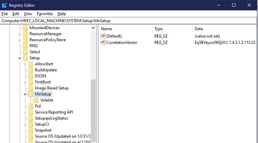Image resolution: width=258 pixels, height=143 pixels.
Task: Select the Source OS 12/31 folder icon
Action: (x=31, y=136)
